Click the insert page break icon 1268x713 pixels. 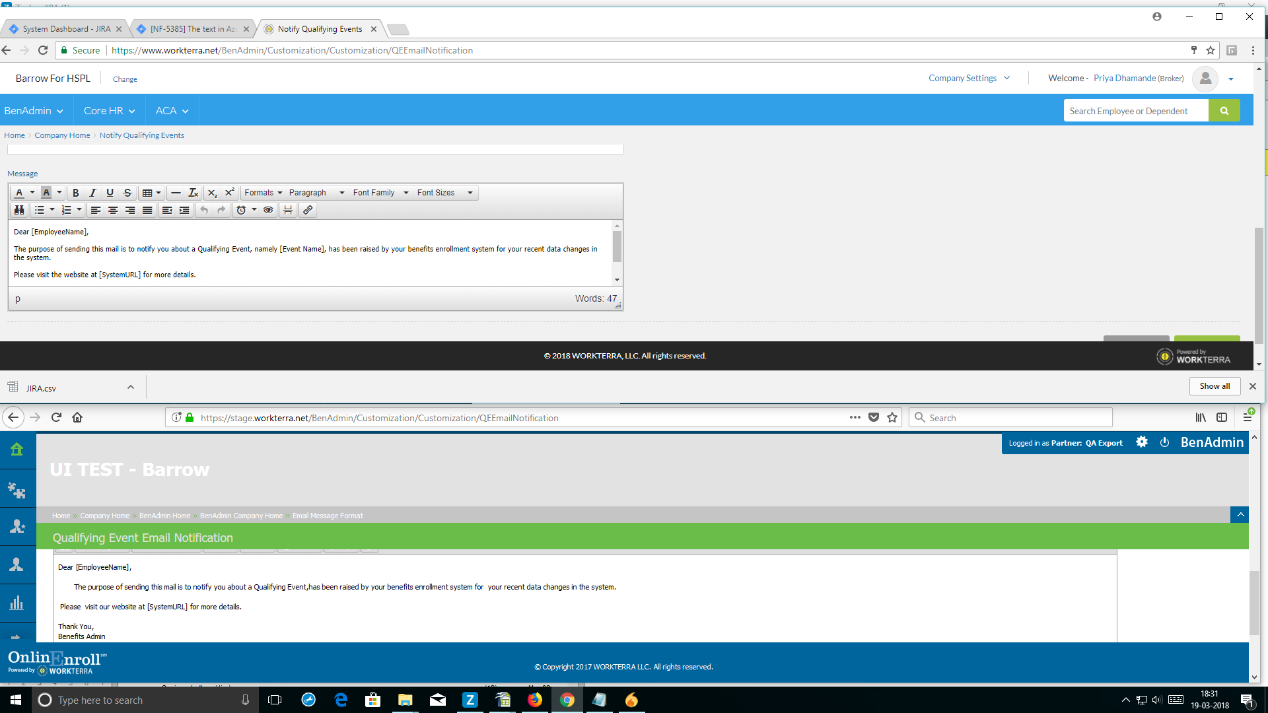[288, 210]
